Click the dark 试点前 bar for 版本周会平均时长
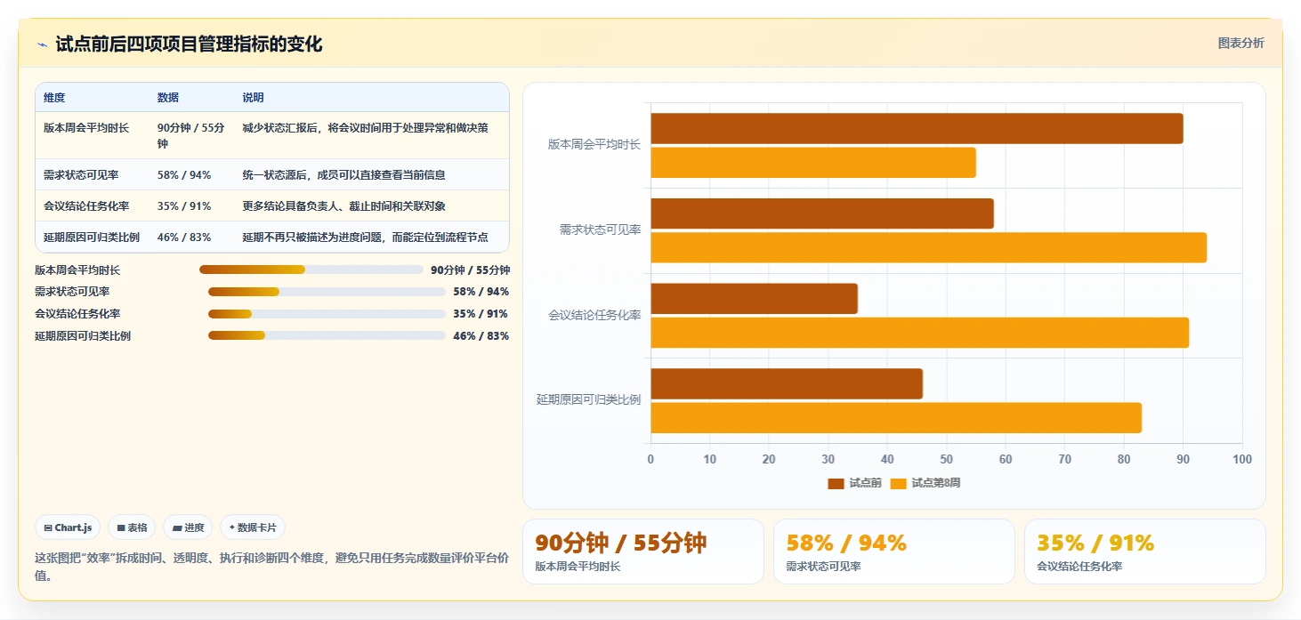Screen dimensions: 1301x620 [x=917, y=128]
